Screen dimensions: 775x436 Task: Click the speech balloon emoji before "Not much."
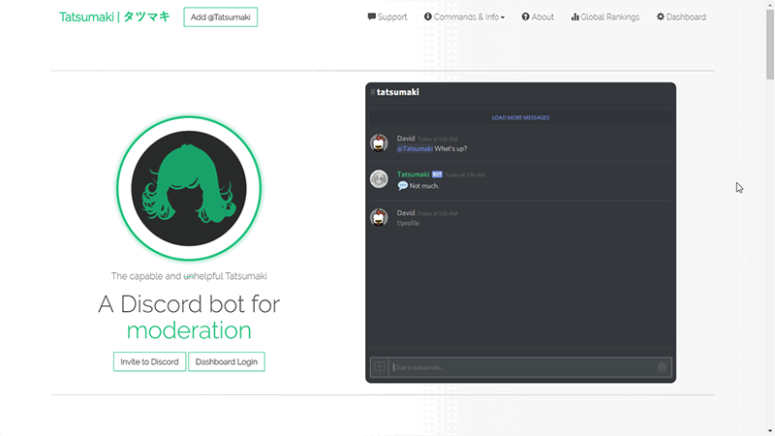pos(402,186)
